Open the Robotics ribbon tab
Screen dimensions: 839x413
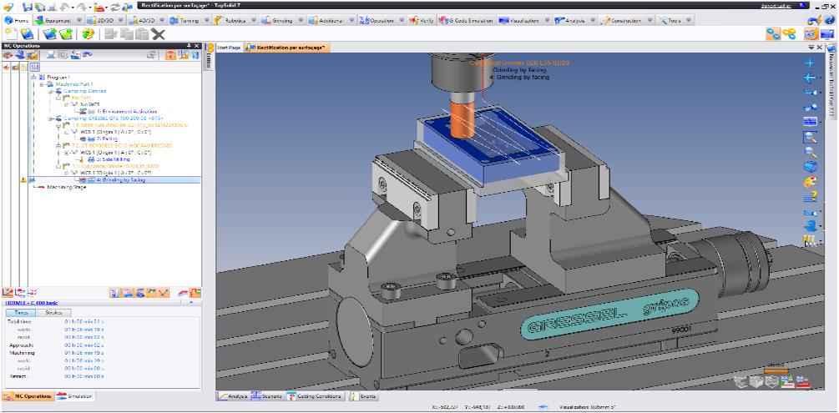[x=230, y=20]
